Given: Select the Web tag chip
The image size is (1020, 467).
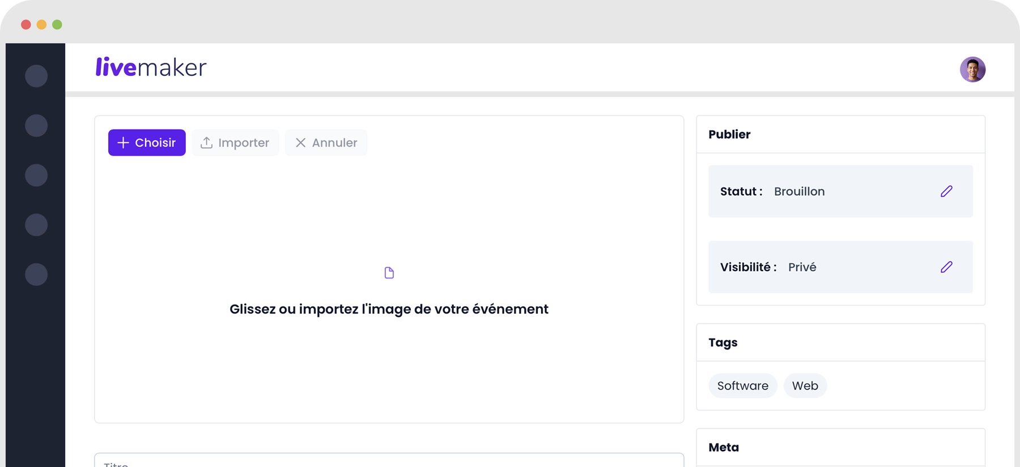Looking at the screenshot, I should point(805,386).
